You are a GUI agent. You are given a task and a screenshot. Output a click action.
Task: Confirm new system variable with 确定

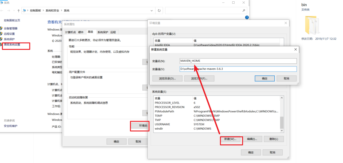(x=265, y=78)
